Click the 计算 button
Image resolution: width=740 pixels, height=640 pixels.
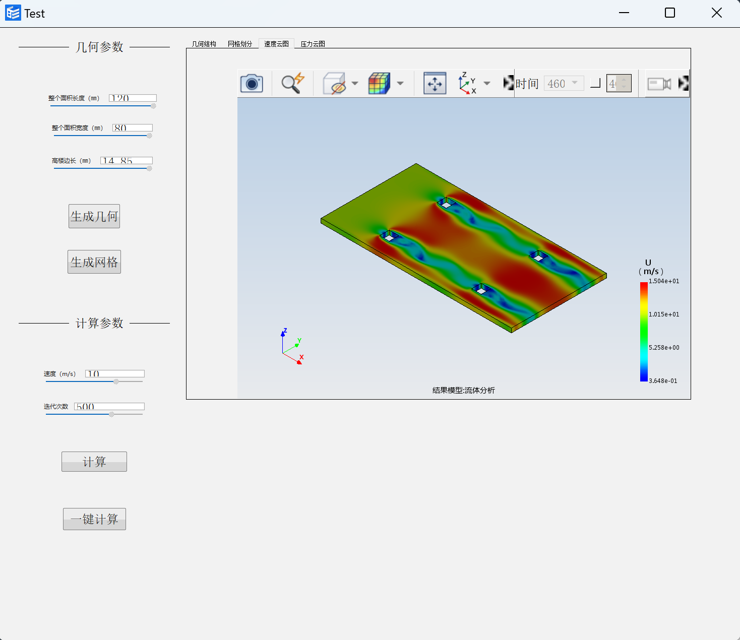(x=94, y=462)
